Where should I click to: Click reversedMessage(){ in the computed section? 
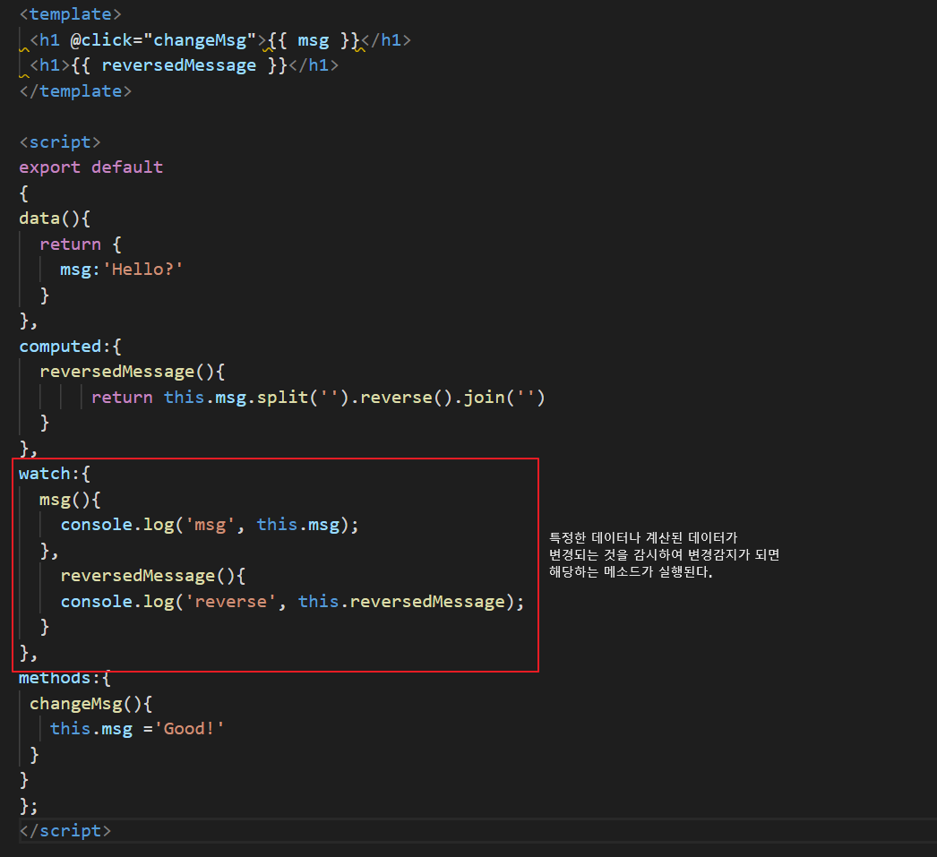(x=132, y=372)
